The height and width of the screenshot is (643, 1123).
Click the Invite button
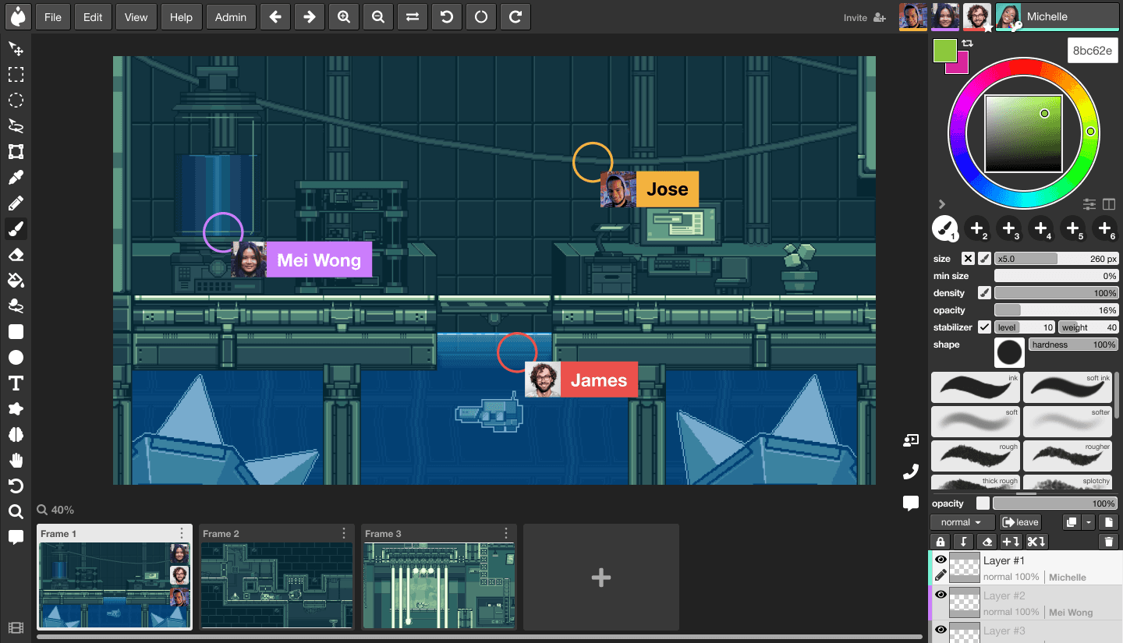tap(864, 17)
